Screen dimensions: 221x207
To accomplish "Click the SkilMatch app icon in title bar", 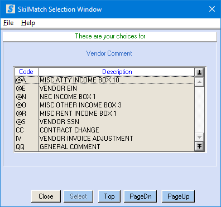I will pyautogui.click(x=11, y=9).
